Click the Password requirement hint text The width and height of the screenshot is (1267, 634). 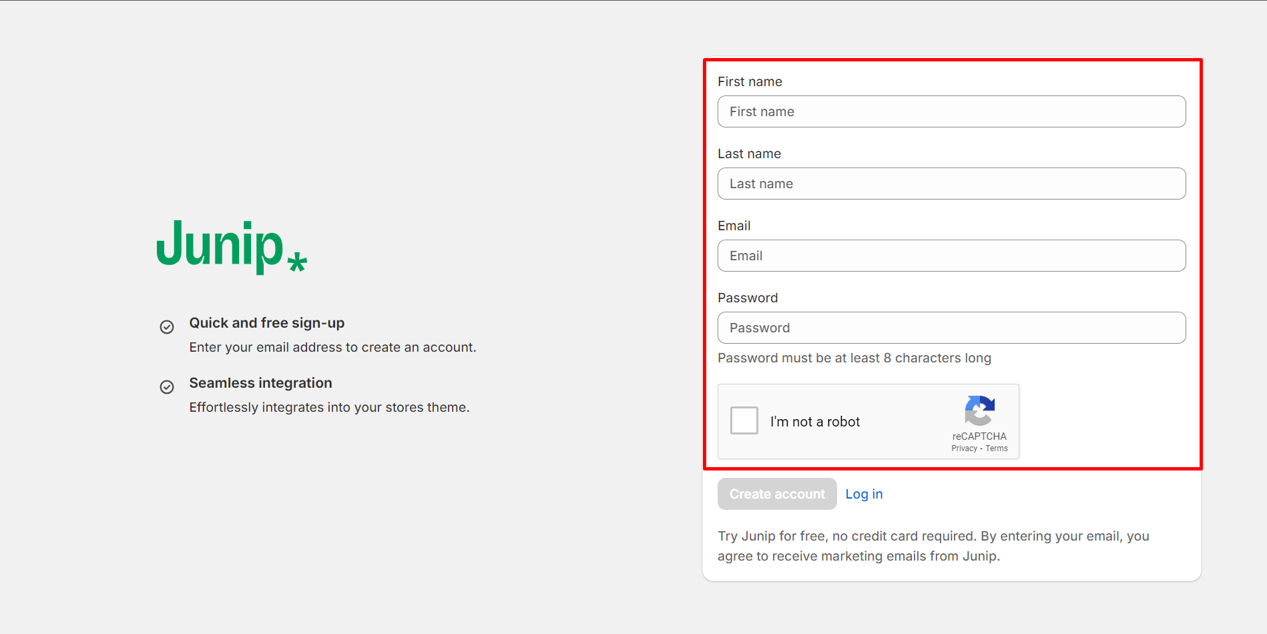(854, 358)
